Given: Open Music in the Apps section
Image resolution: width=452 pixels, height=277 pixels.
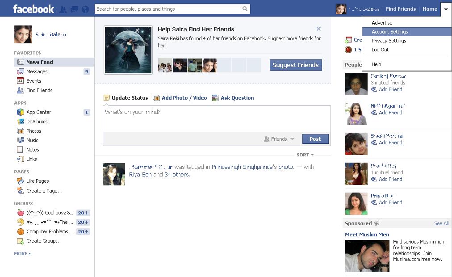Looking at the screenshot, I should tap(32, 140).
